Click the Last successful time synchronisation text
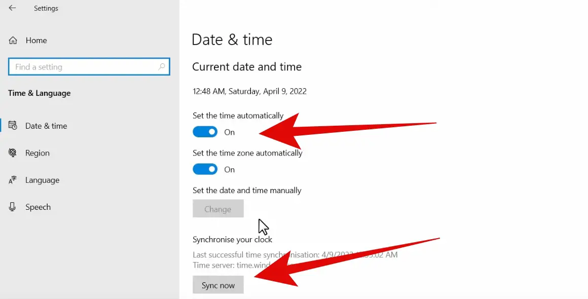The image size is (588, 299). point(295,255)
